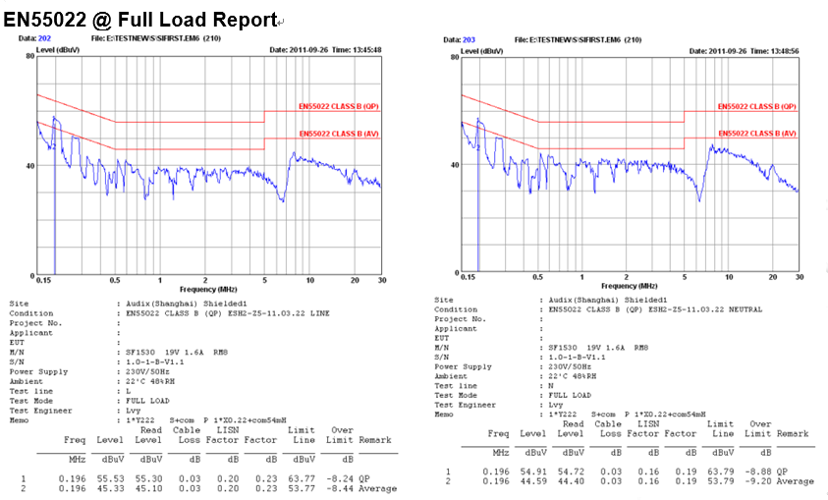Select the Average remark in the left table
Image resolution: width=828 pixels, height=500 pixels.
(x=377, y=488)
